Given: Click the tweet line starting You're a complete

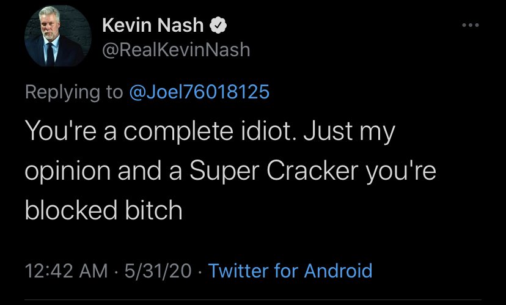Looking at the screenshot, I should pyautogui.click(x=210, y=131).
